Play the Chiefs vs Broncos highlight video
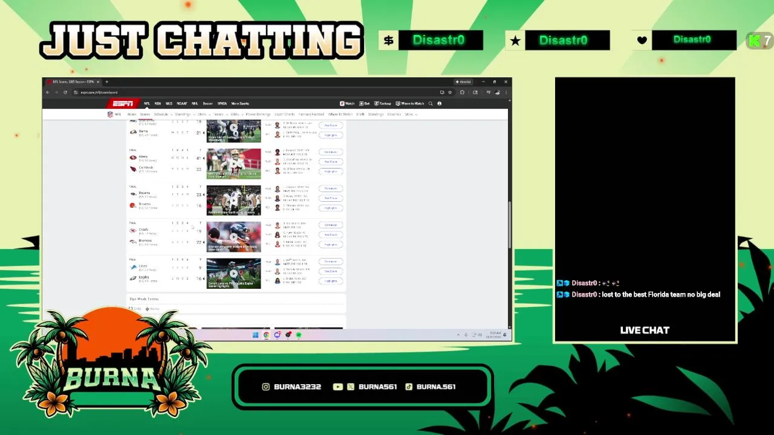Screen dimensions: 774x435 (233, 236)
